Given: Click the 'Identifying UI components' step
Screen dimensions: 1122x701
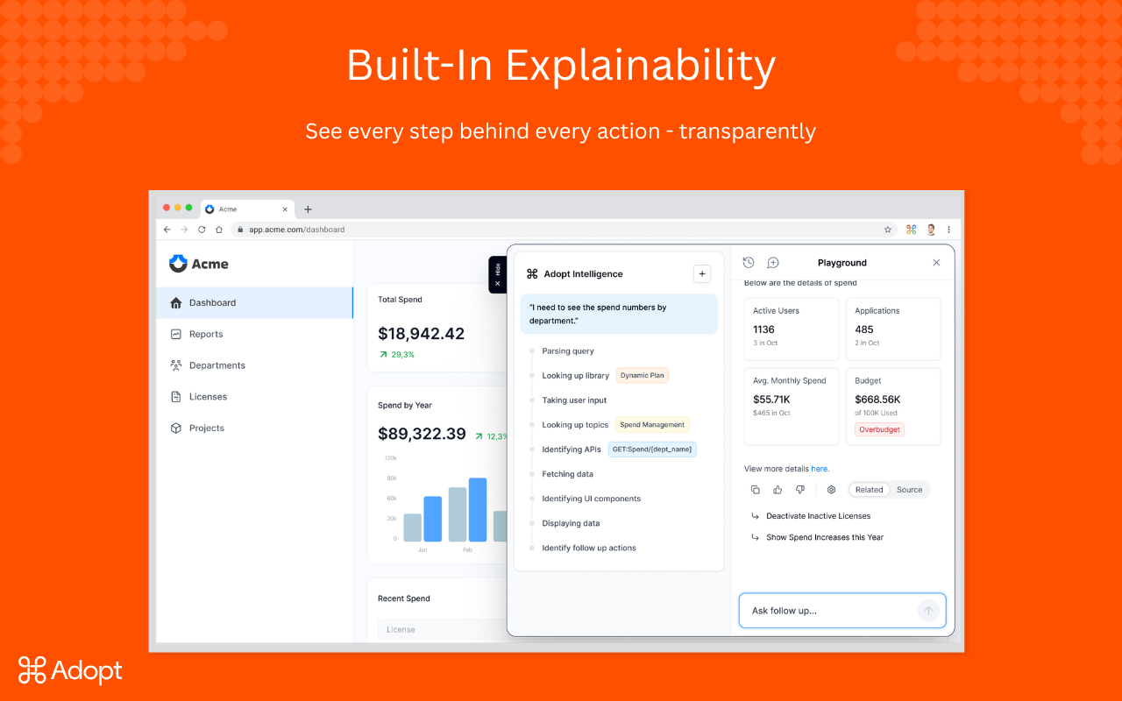Looking at the screenshot, I should [x=591, y=499].
